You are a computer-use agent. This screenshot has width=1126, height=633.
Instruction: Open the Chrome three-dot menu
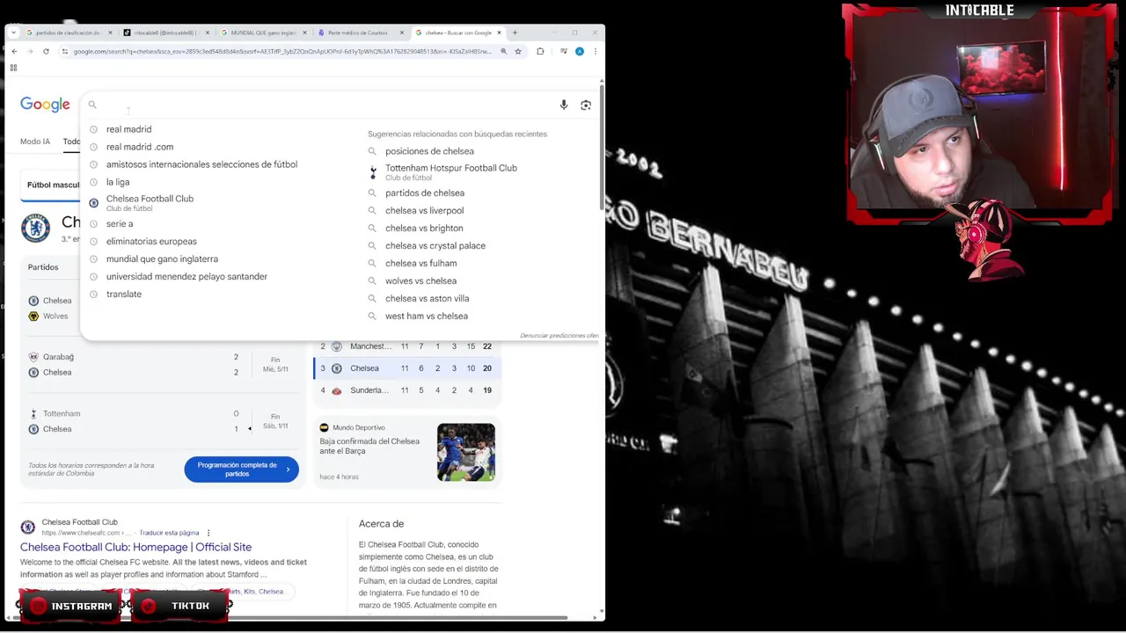click(596, 51)
